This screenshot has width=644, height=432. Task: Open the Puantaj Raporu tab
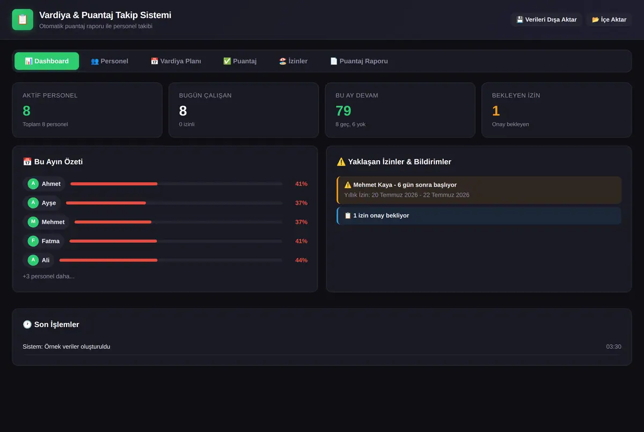[359, 61]
